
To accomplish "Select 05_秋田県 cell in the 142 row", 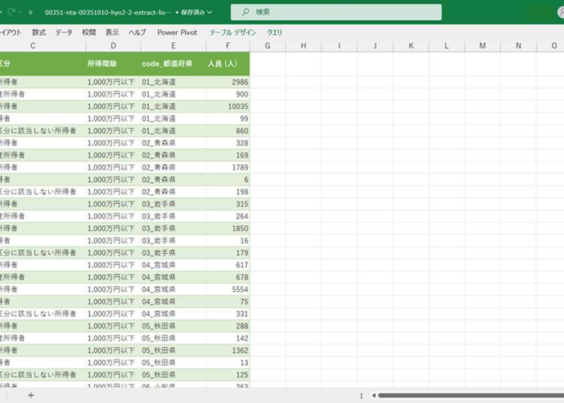I will tap(173, 338).
